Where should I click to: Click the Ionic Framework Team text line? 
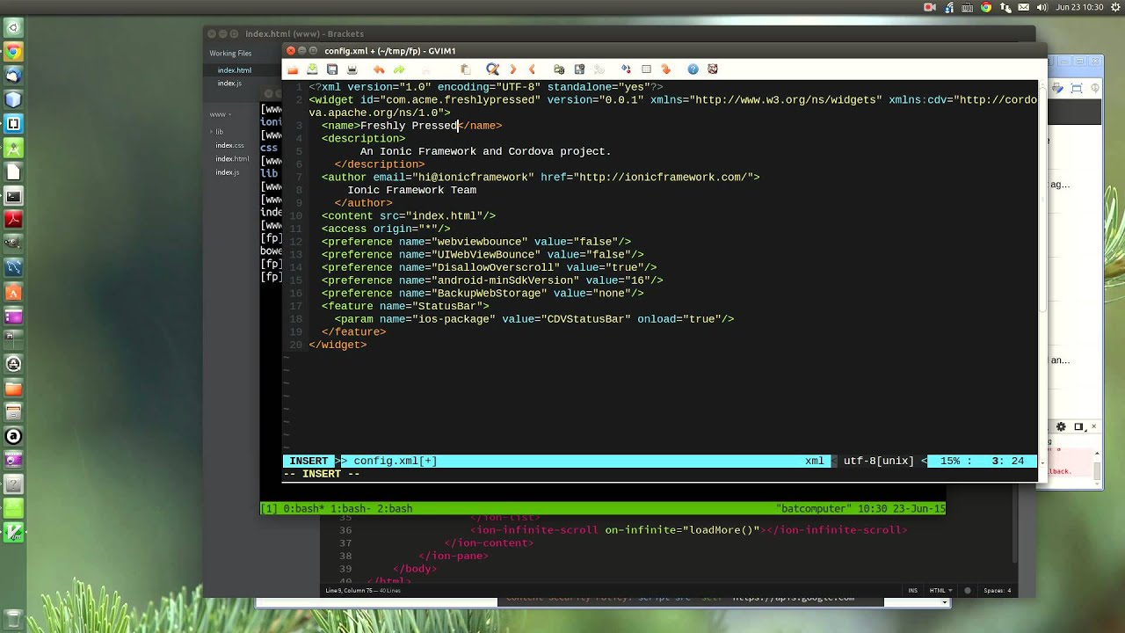(411, 190)
